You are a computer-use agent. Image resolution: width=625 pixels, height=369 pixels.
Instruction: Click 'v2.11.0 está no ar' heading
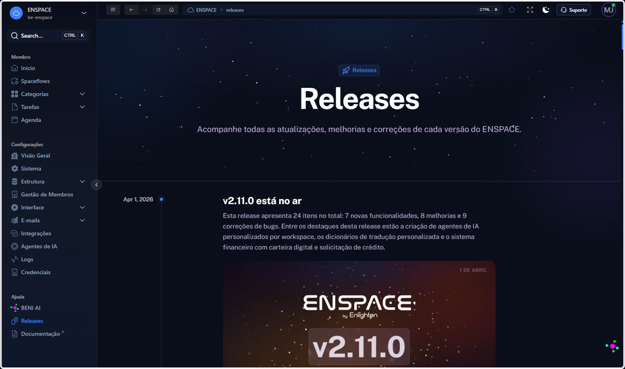tap(262, 201)
